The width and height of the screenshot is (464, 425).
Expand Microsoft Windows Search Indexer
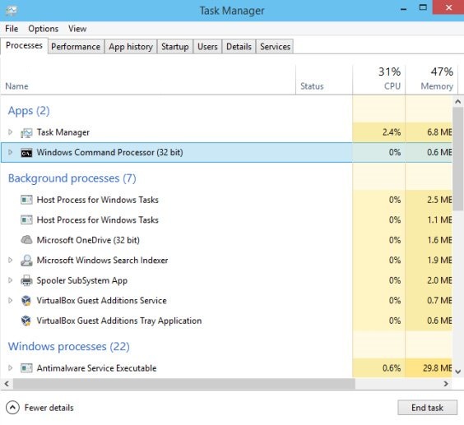pyautogui.click(x=11, y=260)
